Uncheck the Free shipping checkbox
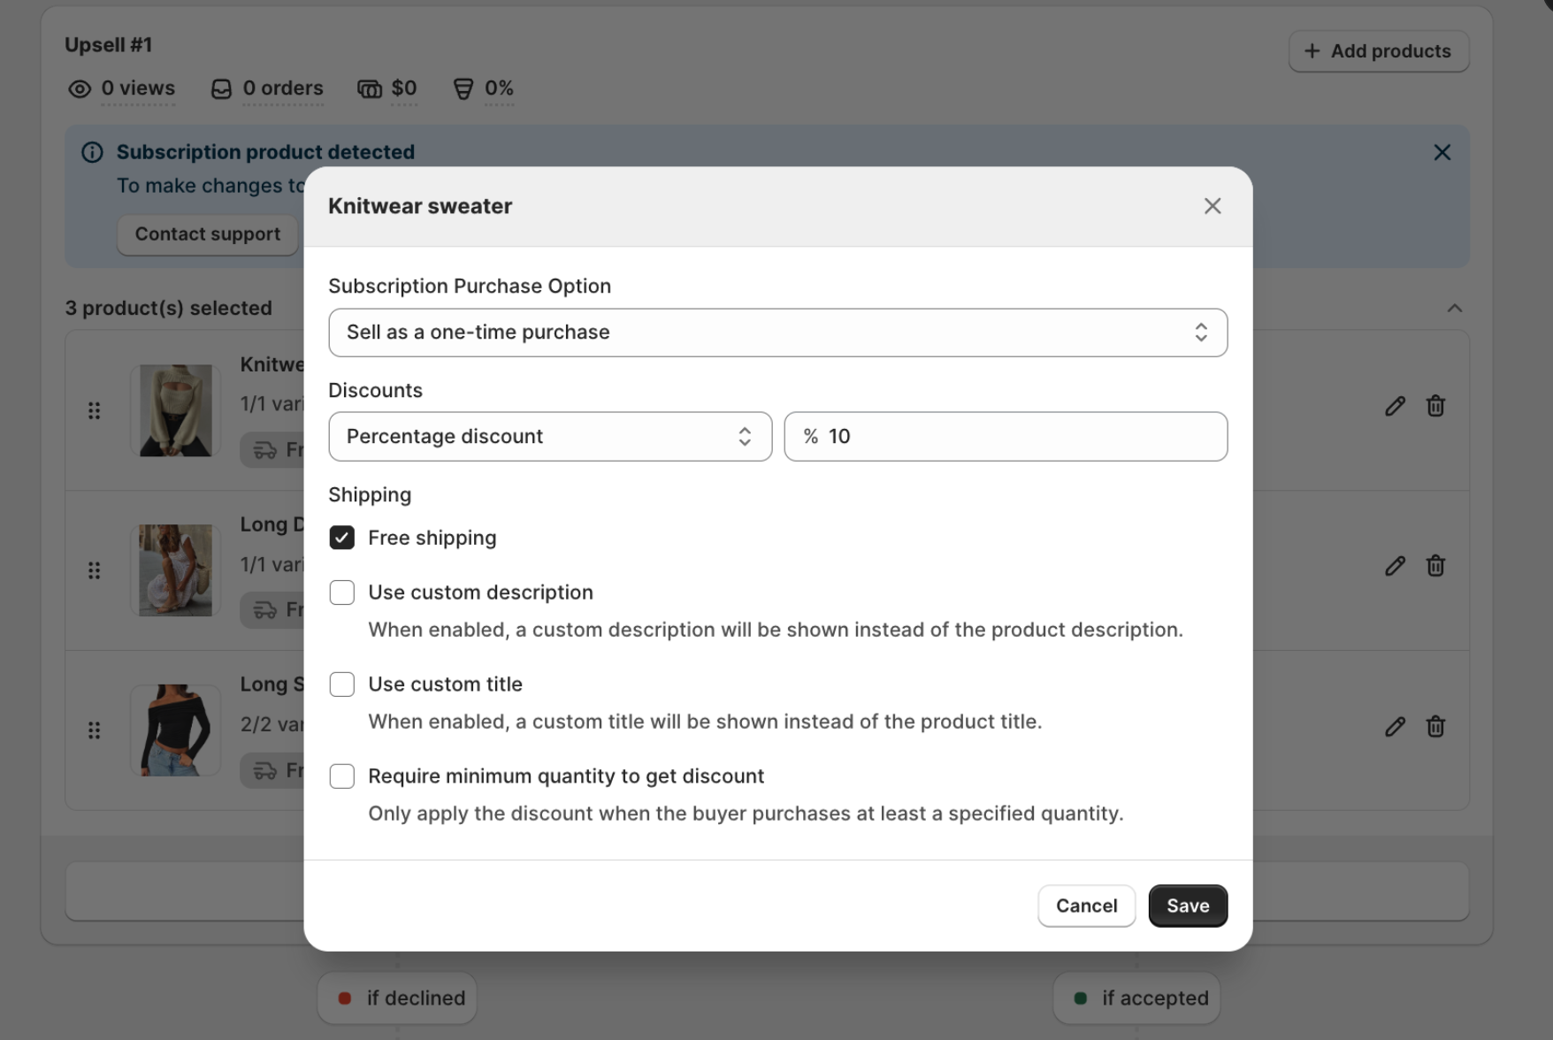Screen dimensions: 1553x1040 click(341, 538)
